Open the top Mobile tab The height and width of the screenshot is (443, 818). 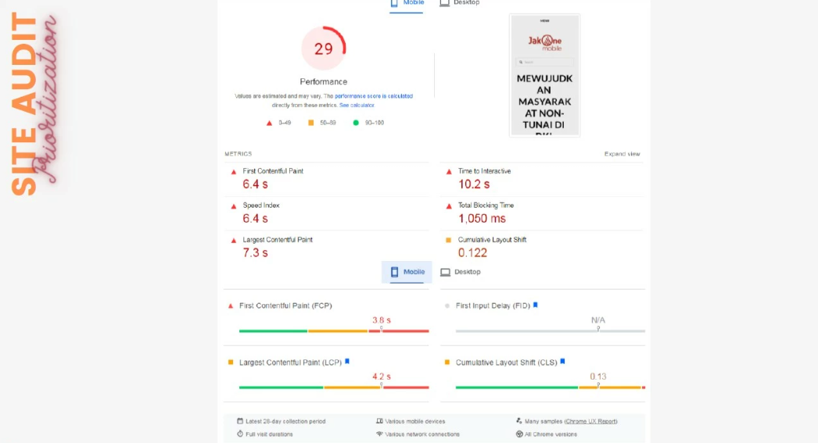[407, 3]
